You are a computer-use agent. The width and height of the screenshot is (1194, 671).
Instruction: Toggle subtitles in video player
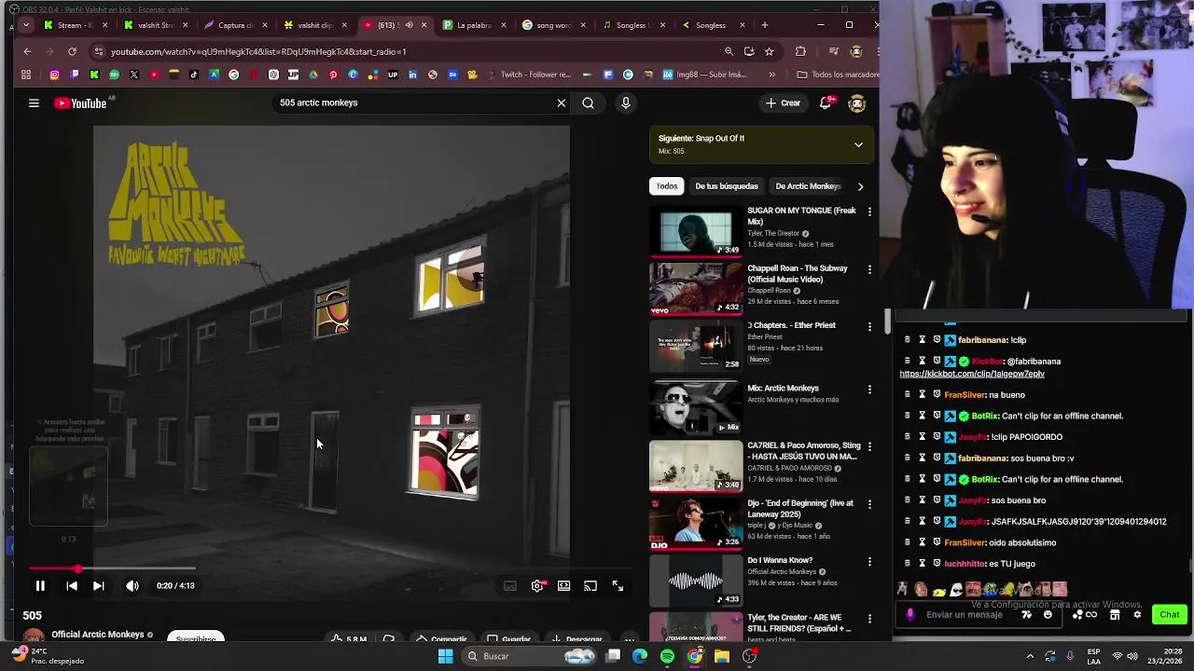[x=510, y=586]
